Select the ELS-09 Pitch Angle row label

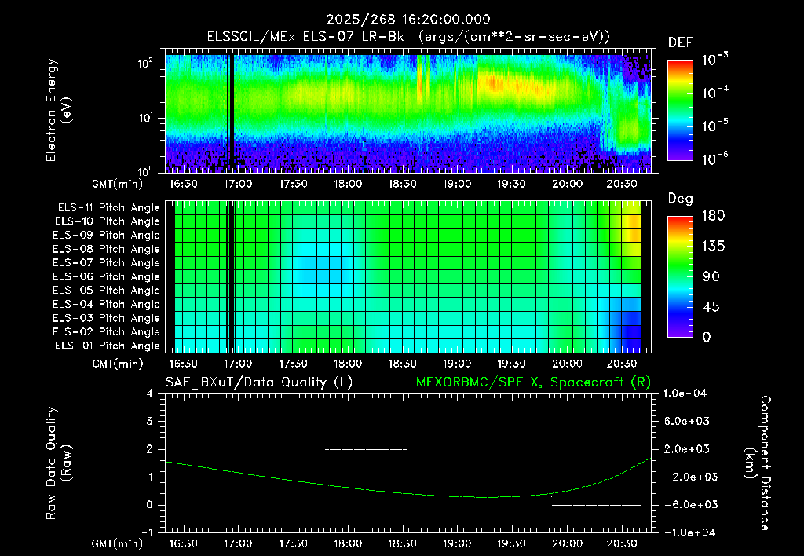coord(107,236)
